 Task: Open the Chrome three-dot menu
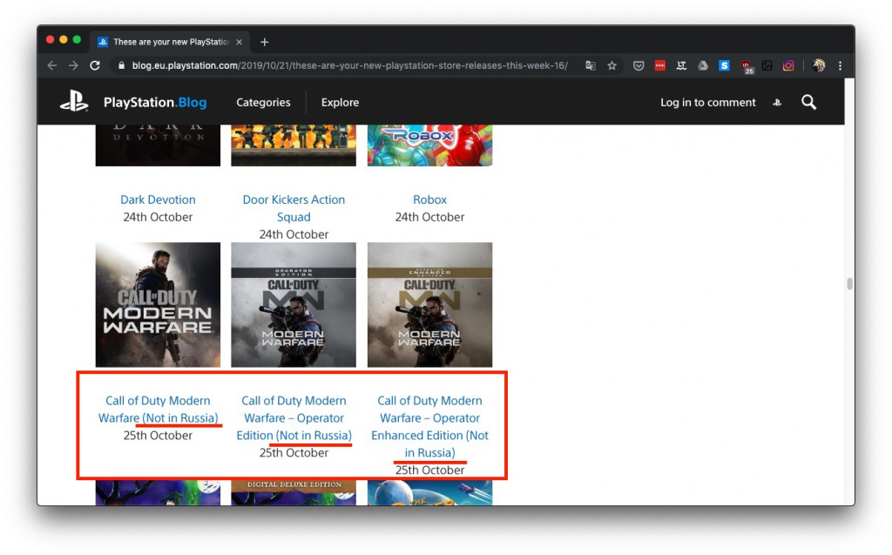pos(840,65)
